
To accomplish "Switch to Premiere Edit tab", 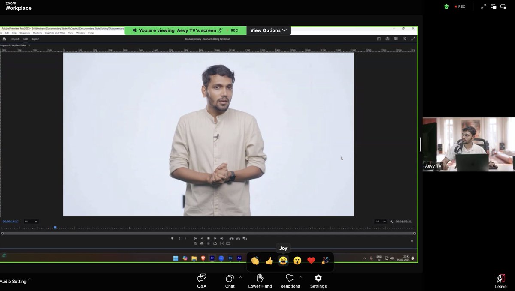I will (x=26, y=39).
